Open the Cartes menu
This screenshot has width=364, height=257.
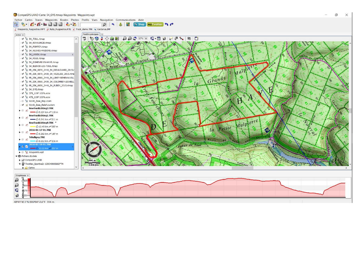(29, 20)
